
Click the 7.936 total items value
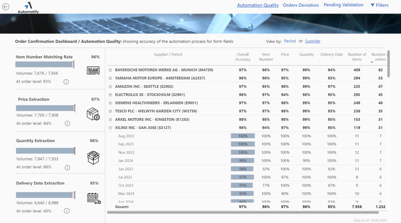pyautogui.click(x=357, y=207)
